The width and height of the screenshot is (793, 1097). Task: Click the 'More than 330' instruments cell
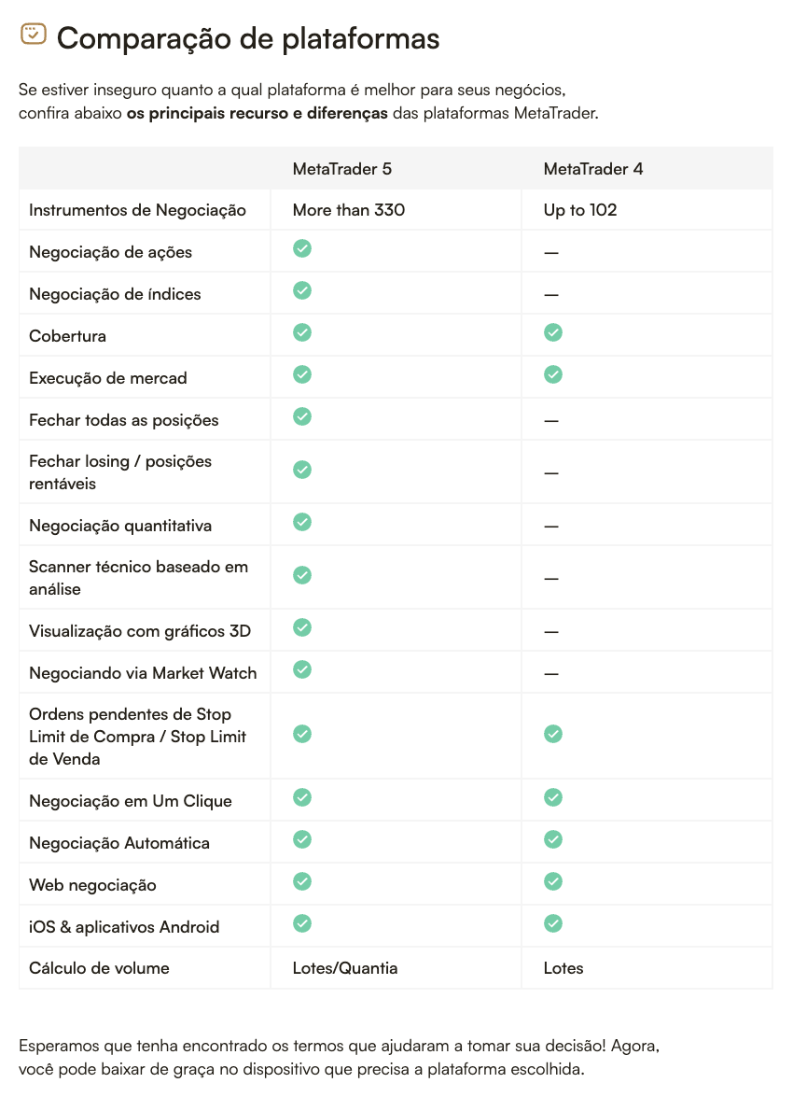(x=349, y=210)
